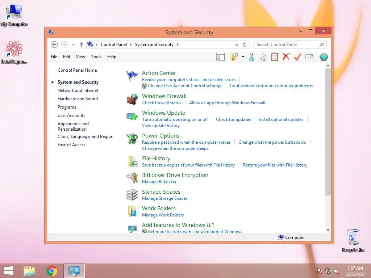
Task: Click the Storage Spaces drives icon
Action: [132, 194]
